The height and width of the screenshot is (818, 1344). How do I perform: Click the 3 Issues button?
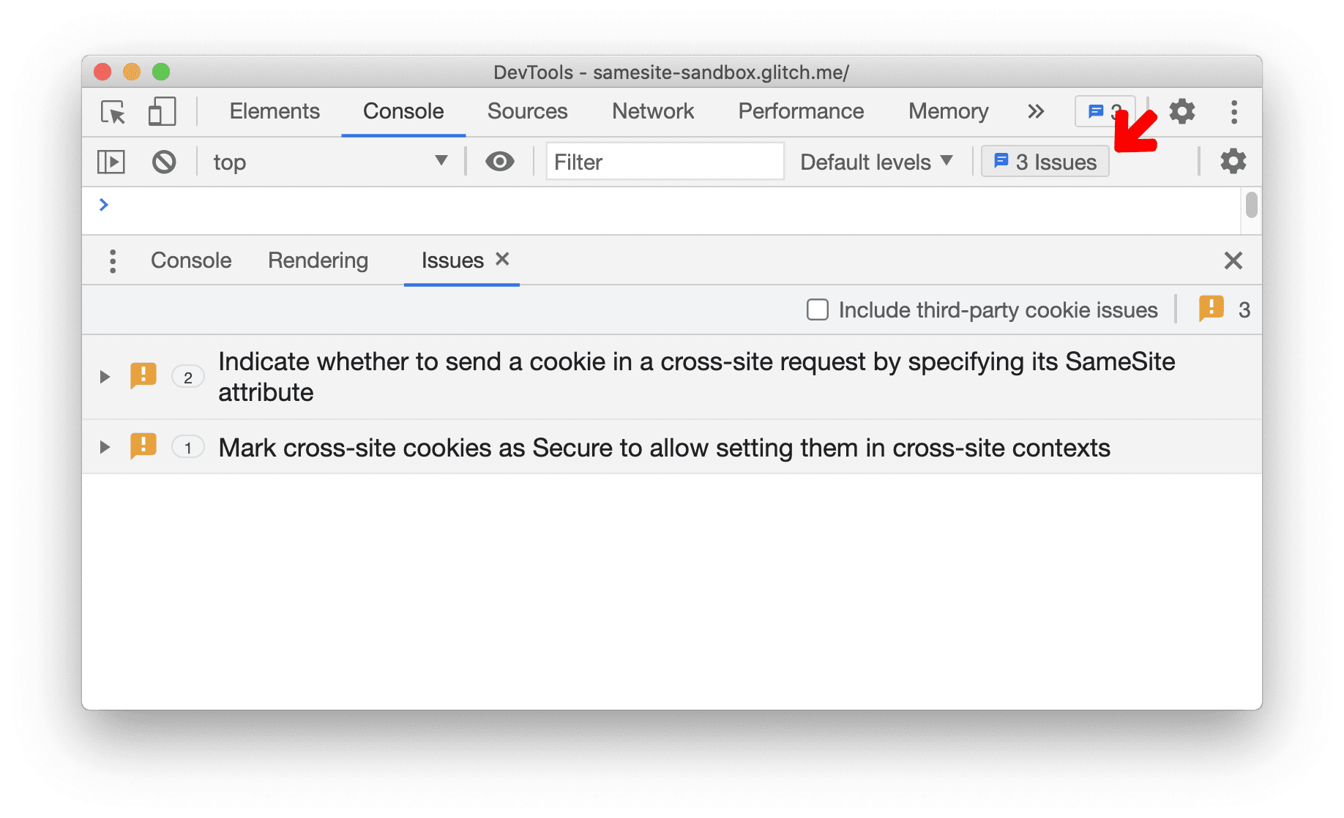(x=1045, y=162)
